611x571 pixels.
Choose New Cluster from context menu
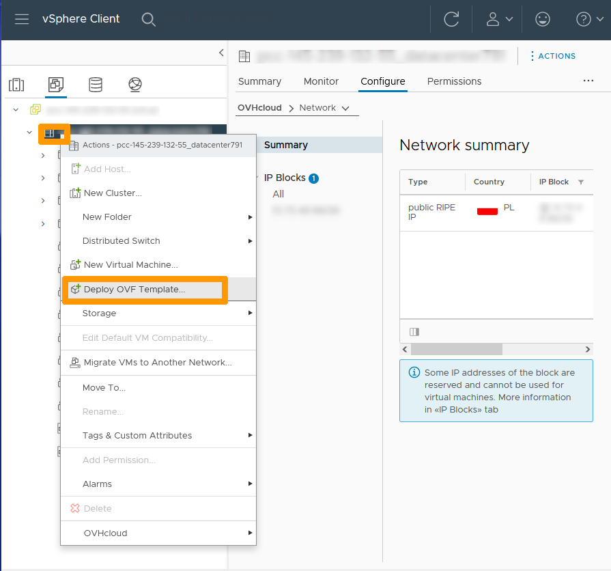pyautogui.click(x=158, y=193)
